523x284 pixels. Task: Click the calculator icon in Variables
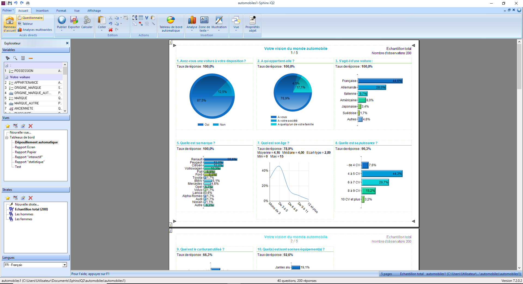pyautogui.click(x=23, y=58)
